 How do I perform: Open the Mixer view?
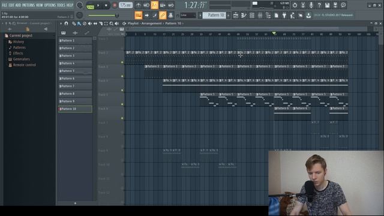point(260,16)
